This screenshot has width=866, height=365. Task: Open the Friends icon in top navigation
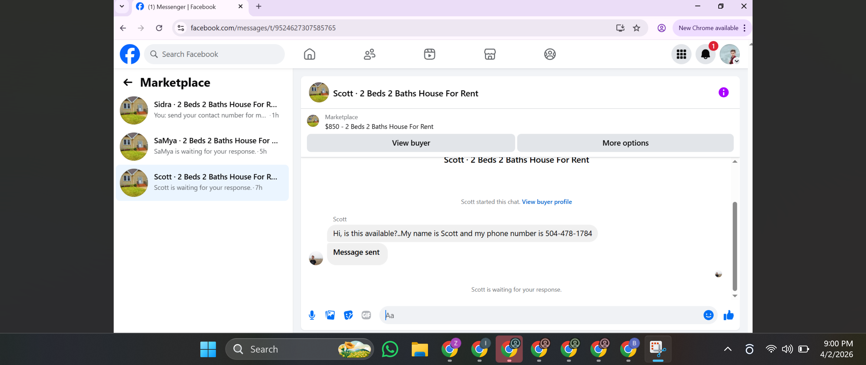[x=370, y=54]
